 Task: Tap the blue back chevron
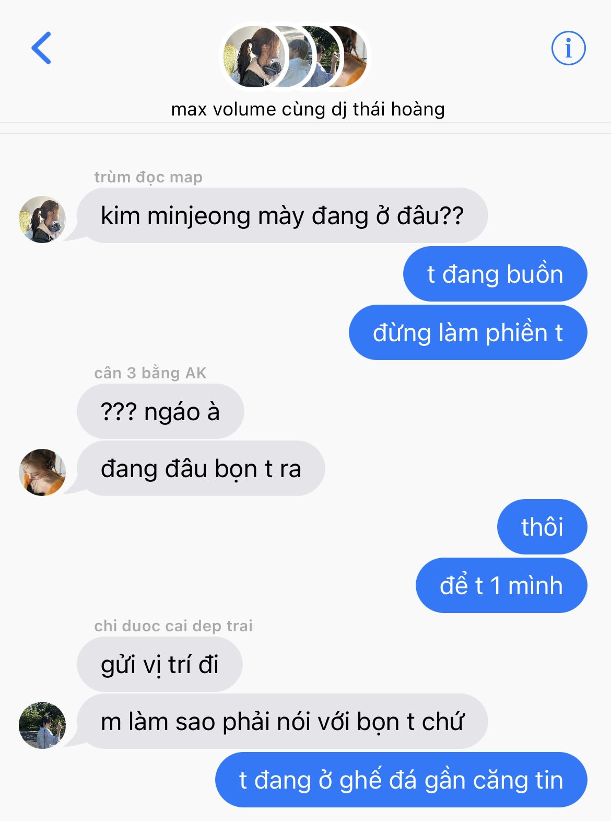[x=41, y=48]
